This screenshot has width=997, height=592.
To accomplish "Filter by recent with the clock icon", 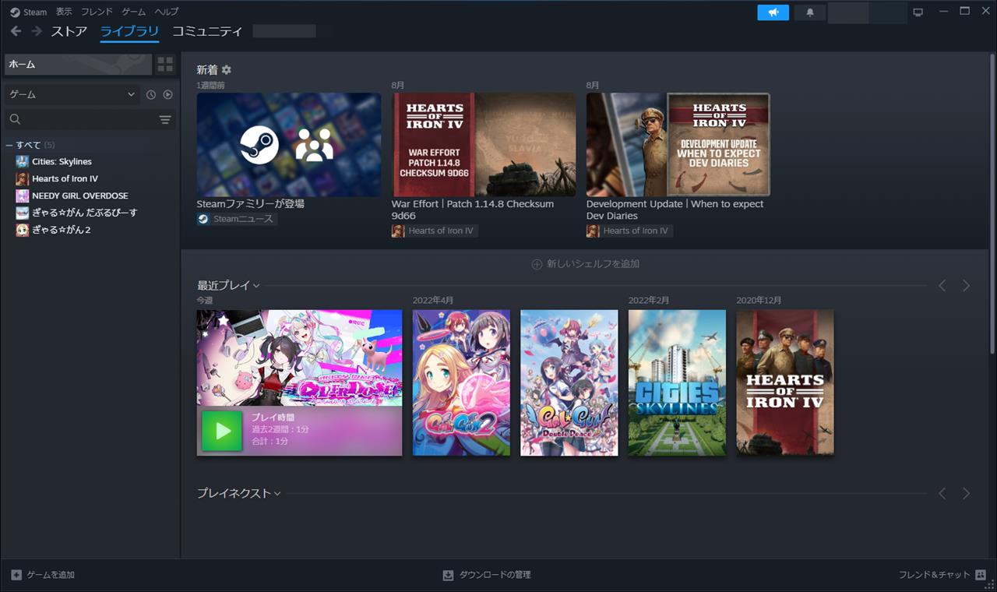I will (151, 94).
